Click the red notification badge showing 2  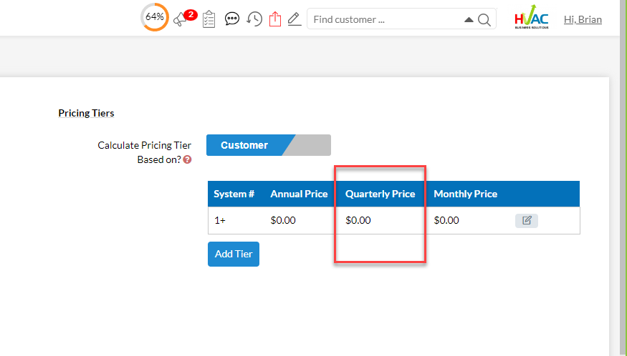[x=191, y=15]
